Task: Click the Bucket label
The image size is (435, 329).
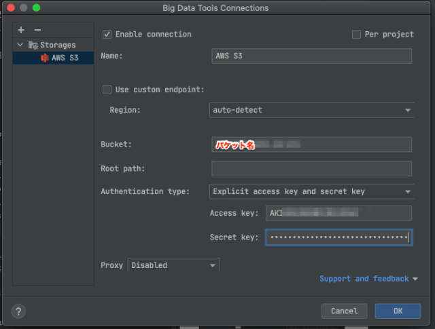Action: pos(116,144)
